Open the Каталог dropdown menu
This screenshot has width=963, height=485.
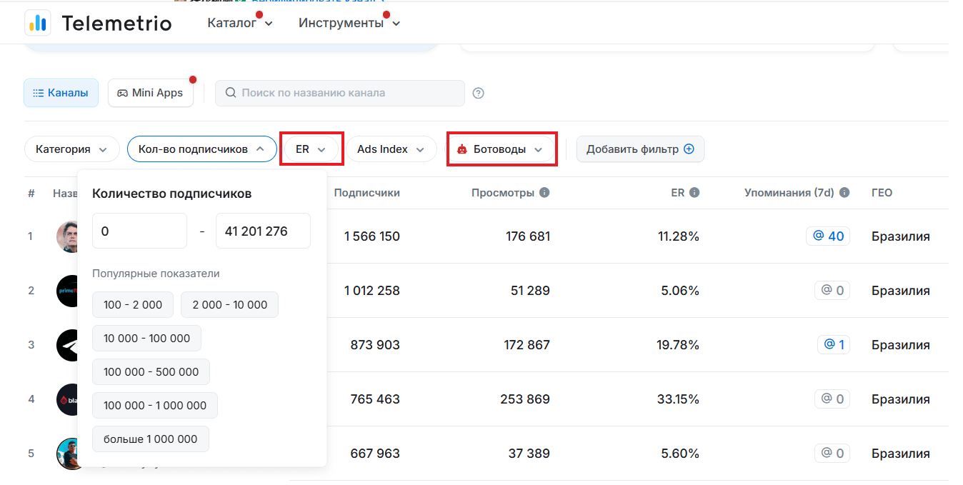point(239,23)
